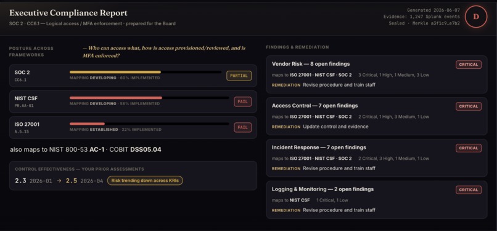497x231 pixels.
Task: Click the 'POSTURE ACROSS FRAMEWORKS' section heading
Action: [x=31, y=52]
